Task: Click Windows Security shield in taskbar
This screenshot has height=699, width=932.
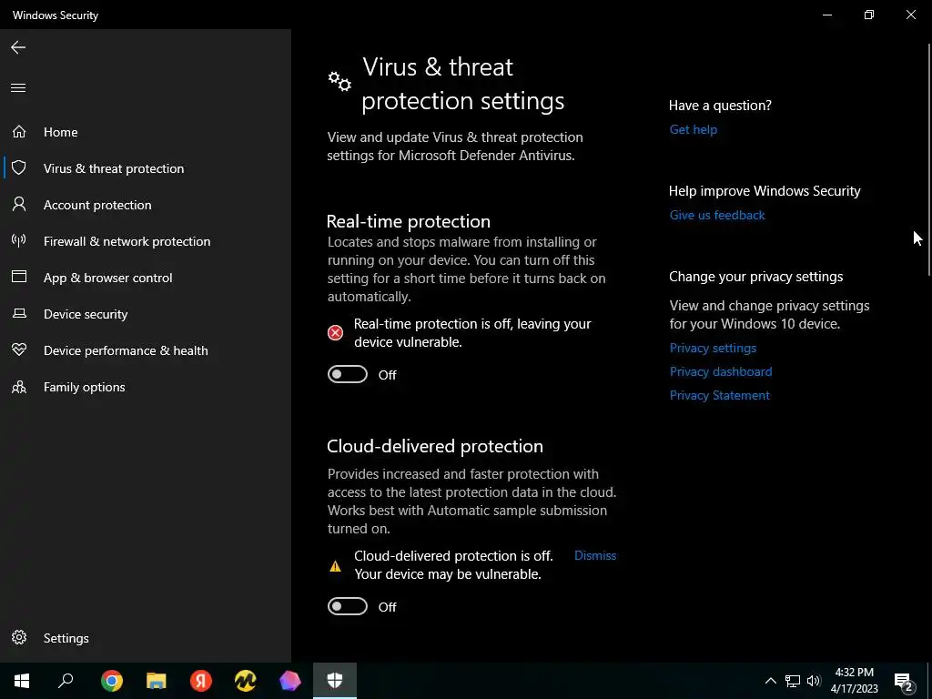Action: pyautogui.click(x=335, y=681)
